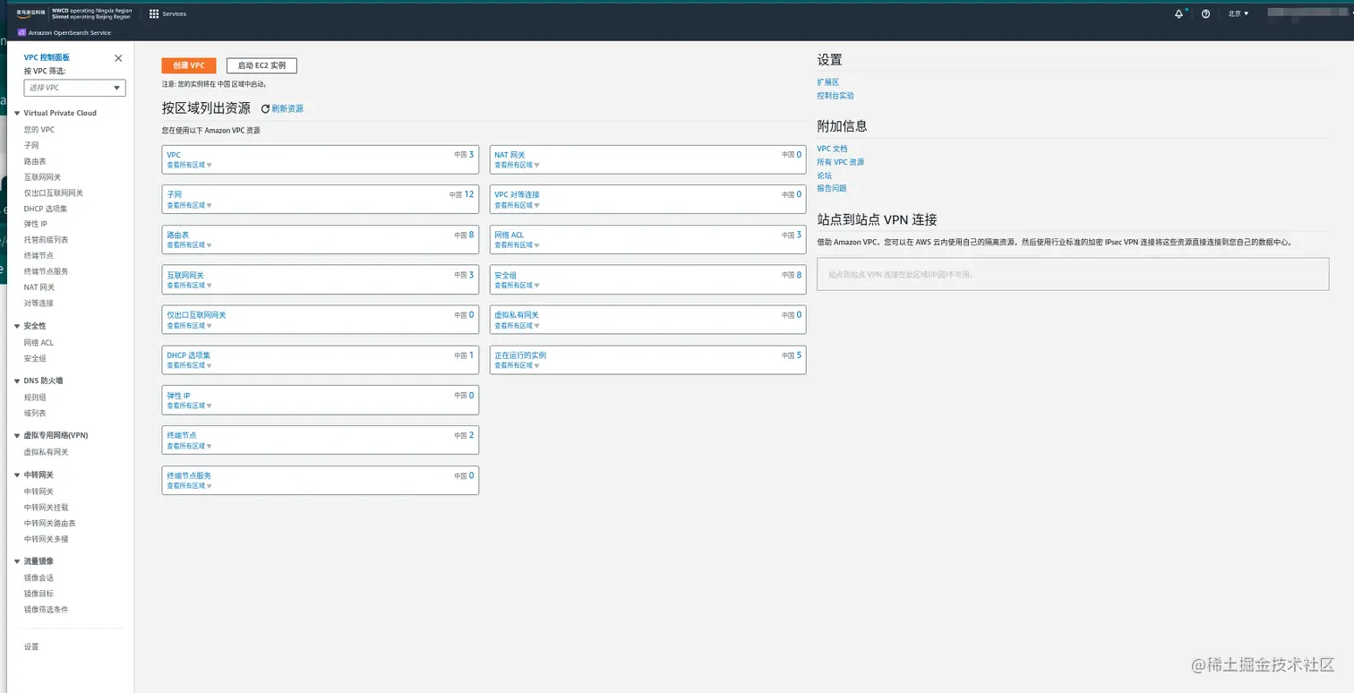
Task: Click the Services label in top bar
Action: tap(175, 14)
